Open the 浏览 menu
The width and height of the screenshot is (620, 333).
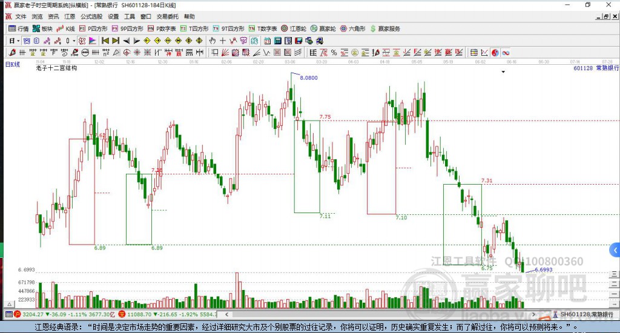37,16
